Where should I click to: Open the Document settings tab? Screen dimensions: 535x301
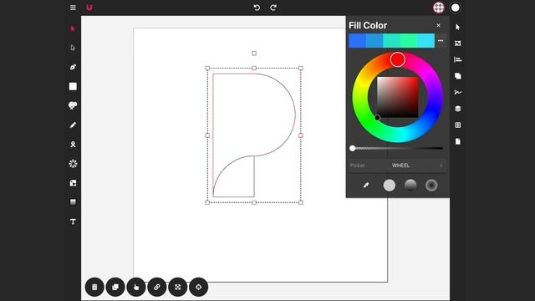(x=458, y=141)
